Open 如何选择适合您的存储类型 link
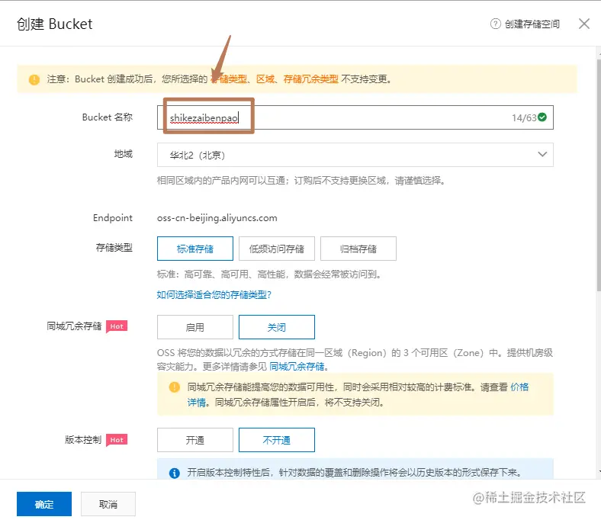This screenshot has width=601, height=520. (x=214, y=294)
